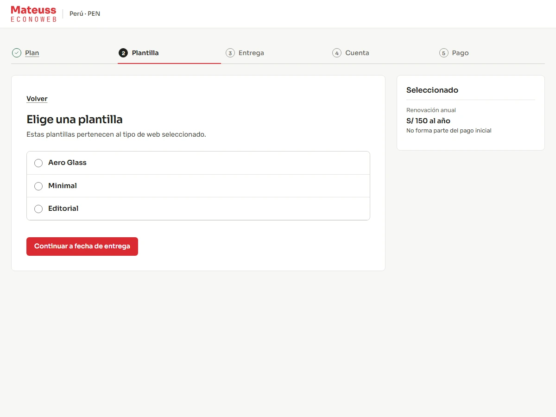Click the Minimal label text
Viewport: 556px width, 417px height.
(x=63, y=186)
